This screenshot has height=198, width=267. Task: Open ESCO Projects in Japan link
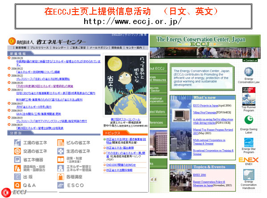click(205, 106)
